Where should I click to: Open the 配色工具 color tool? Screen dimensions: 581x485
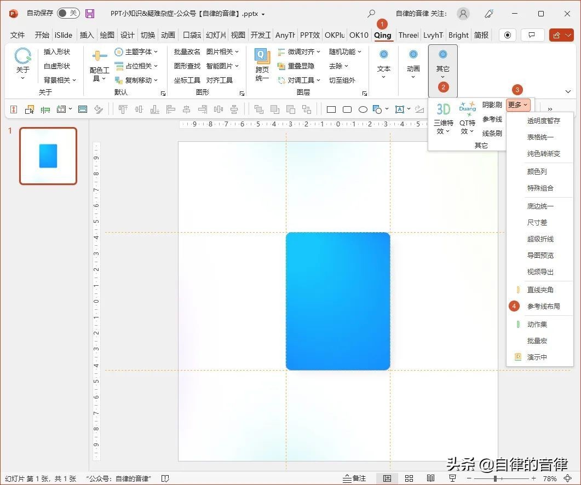(x=100, y=65)
